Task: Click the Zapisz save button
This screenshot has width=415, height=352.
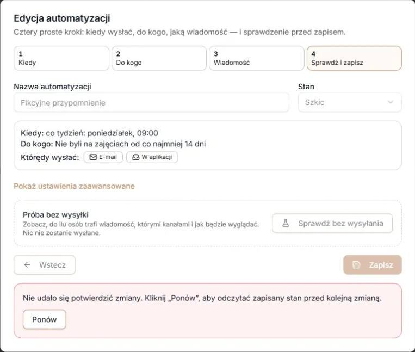Action: [373, 265]
